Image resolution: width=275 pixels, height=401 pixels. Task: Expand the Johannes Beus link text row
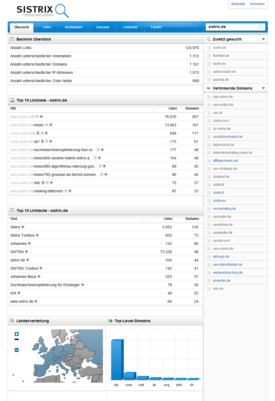click(x=39, y=277)
